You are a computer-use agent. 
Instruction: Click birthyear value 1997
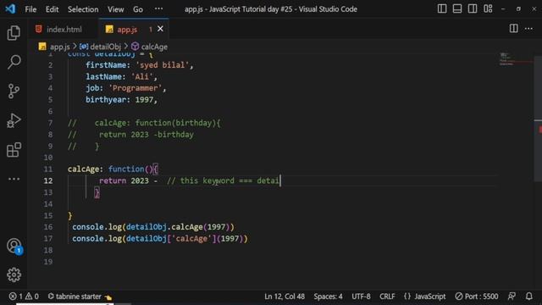(x=144, y=100)
